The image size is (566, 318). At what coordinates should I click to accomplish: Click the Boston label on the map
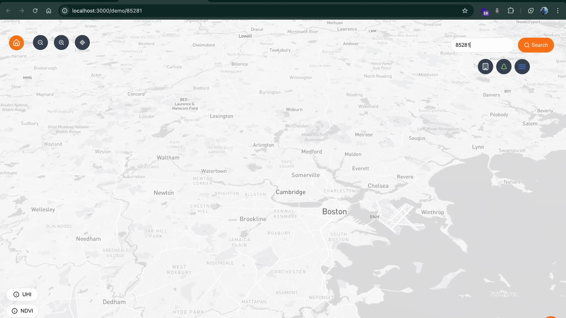click(334, 212)
